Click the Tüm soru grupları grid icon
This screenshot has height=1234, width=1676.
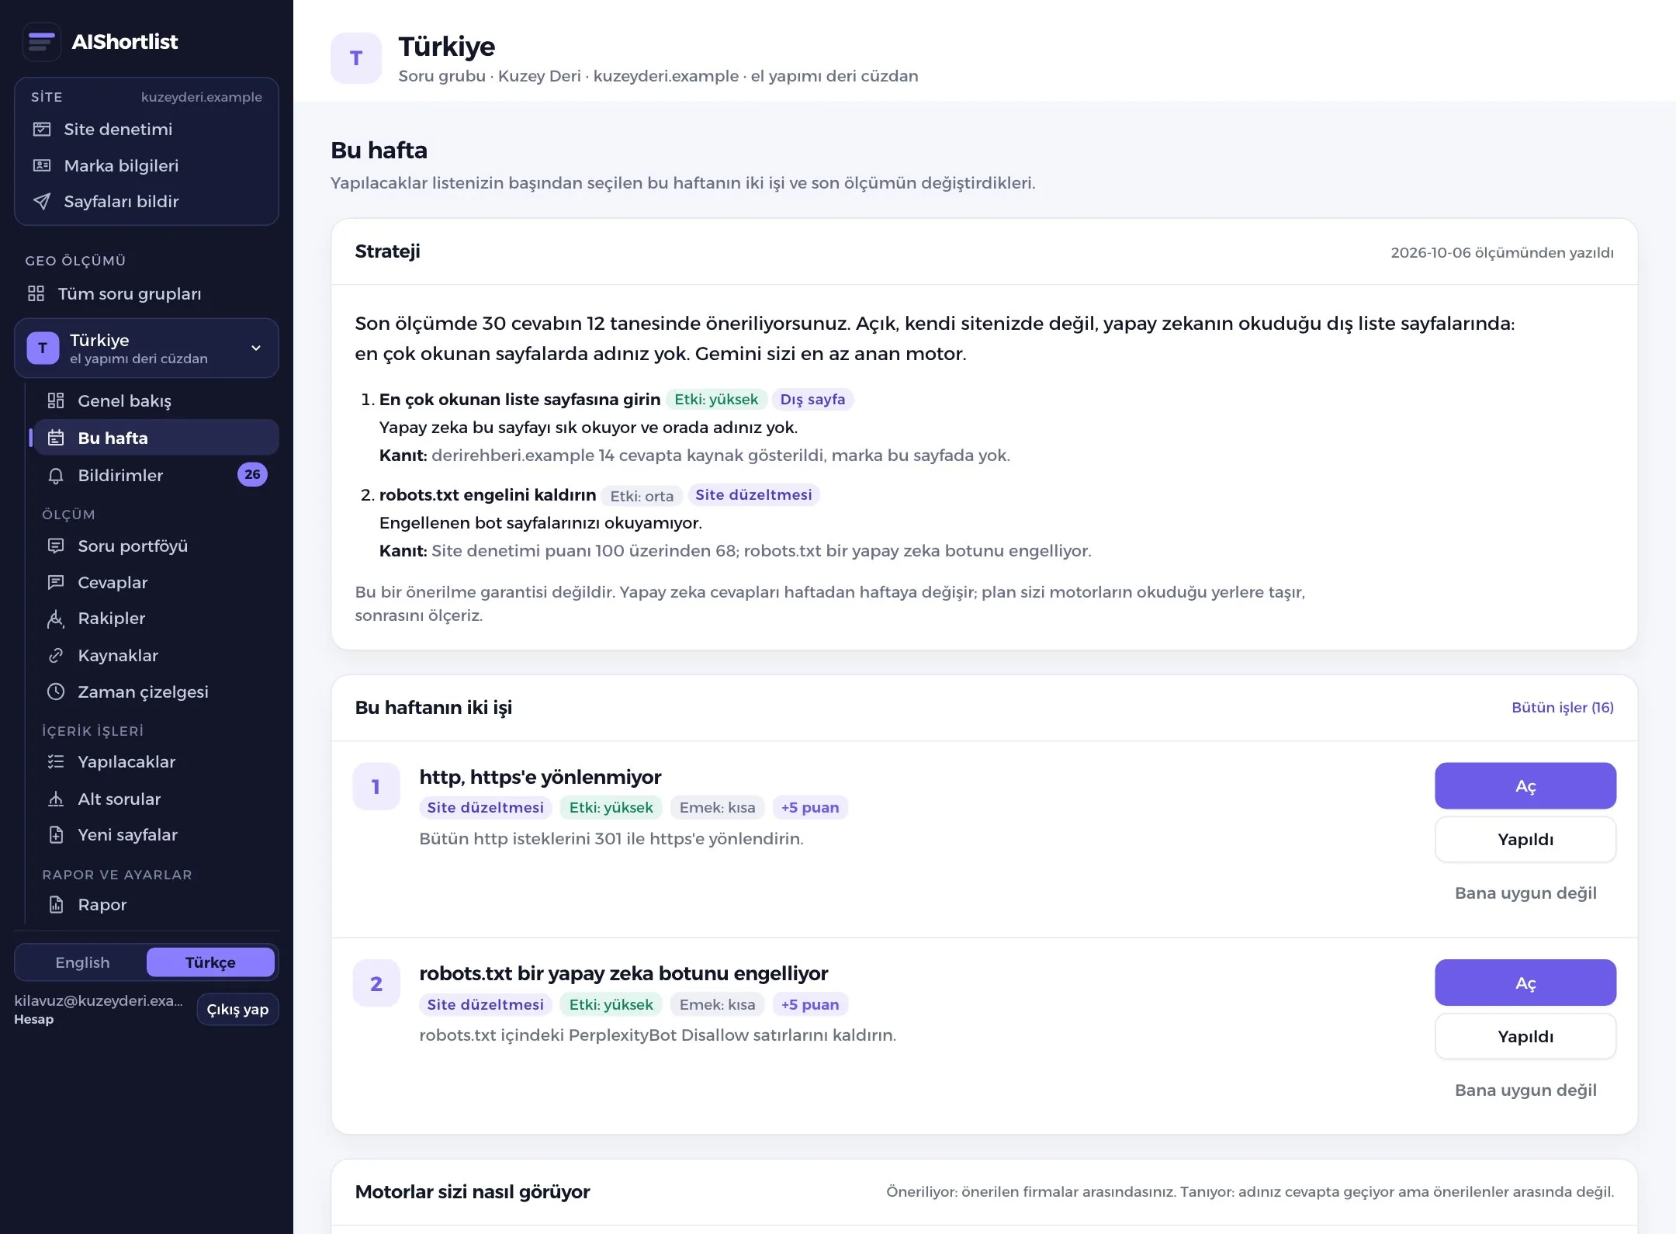[x=36, y=293]
